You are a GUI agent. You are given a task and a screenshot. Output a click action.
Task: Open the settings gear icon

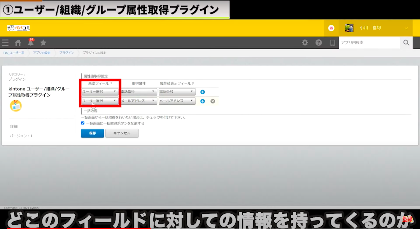coord(305,43)
